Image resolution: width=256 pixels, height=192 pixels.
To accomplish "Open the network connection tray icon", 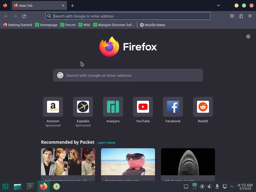I will (225, 186).
